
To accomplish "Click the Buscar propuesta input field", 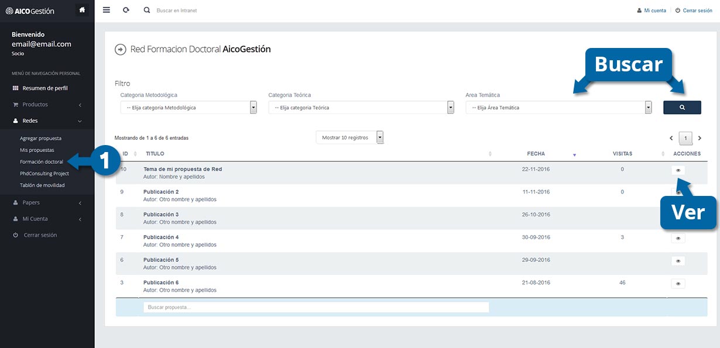I will click(x=316, y=307).
